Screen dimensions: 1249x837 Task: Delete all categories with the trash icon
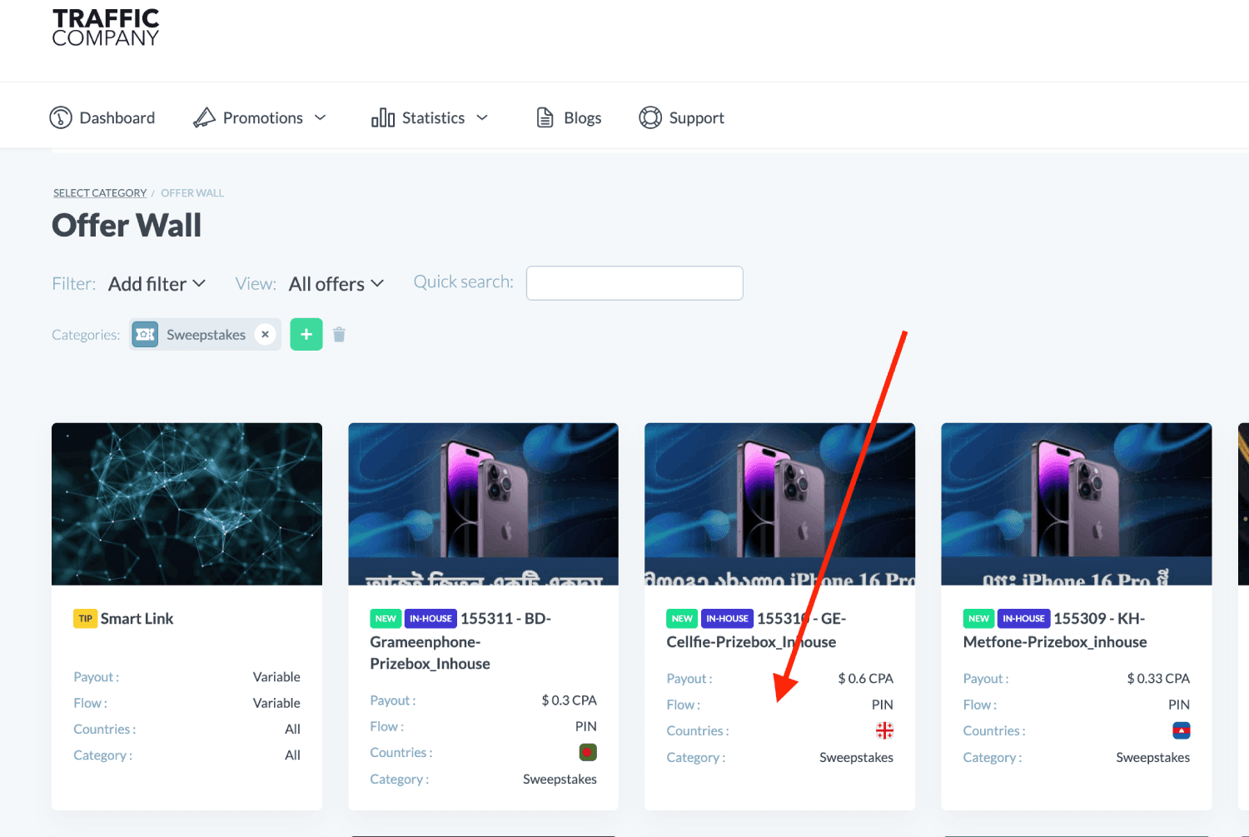click(x=339, y=335)
